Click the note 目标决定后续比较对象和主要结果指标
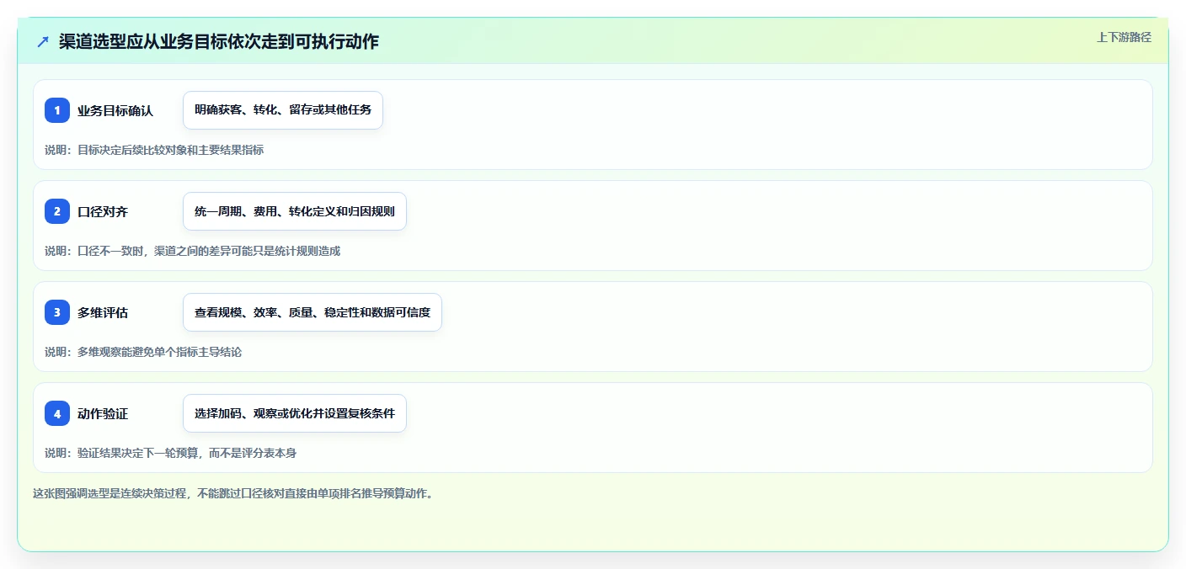This screenshot has height=569, width=1186. (154, 150)
